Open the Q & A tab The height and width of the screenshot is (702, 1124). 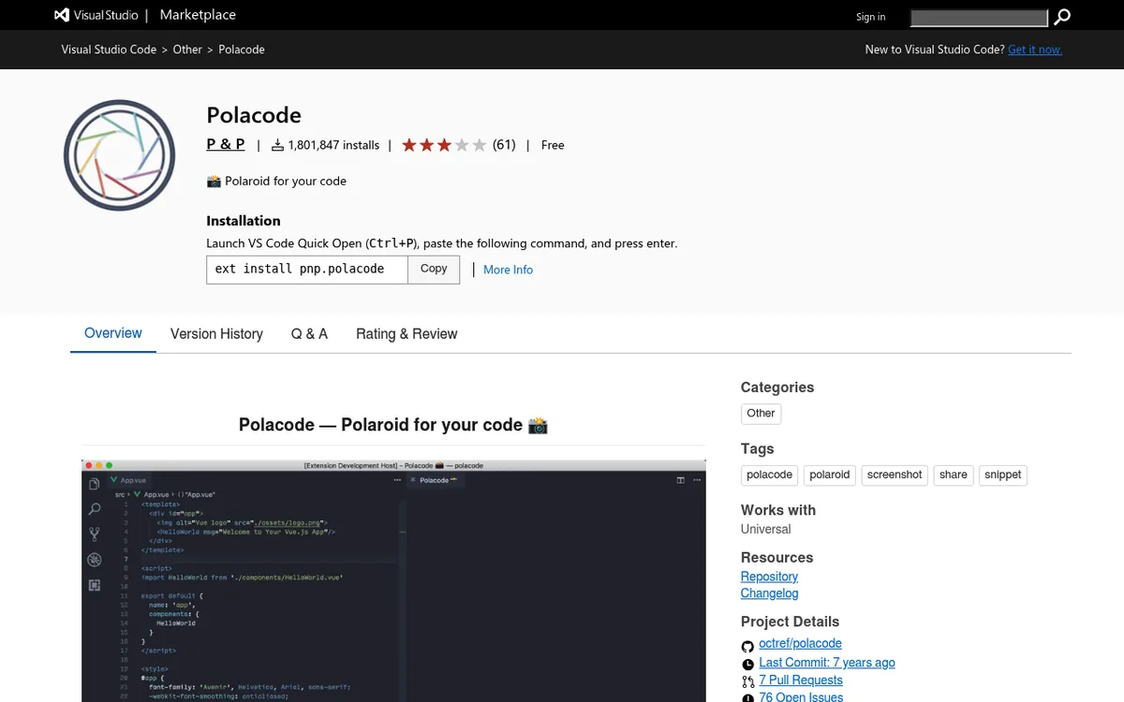(x=309, y=334)
